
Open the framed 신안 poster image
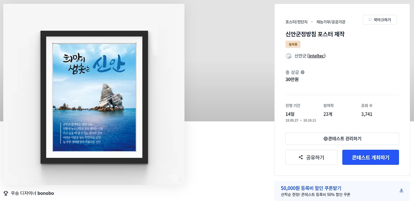(94, 97)
